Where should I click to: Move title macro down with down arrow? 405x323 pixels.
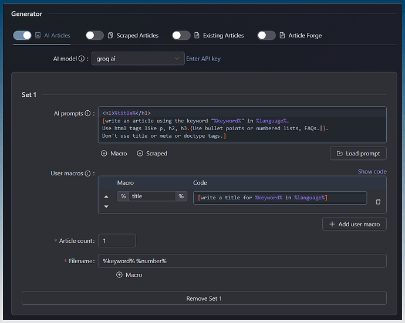coord(106,206)
